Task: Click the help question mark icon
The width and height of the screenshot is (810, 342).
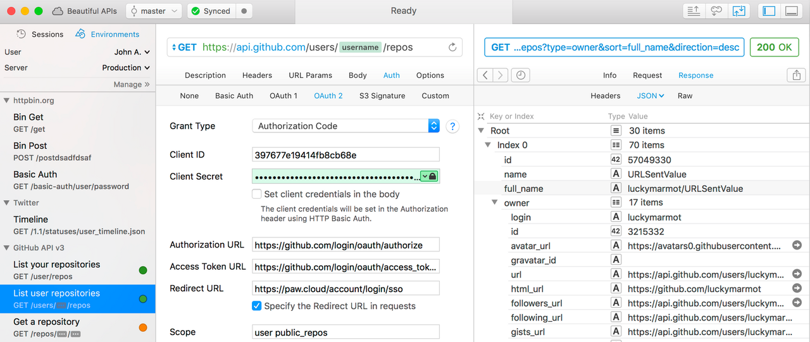Action: coord(452,126)
